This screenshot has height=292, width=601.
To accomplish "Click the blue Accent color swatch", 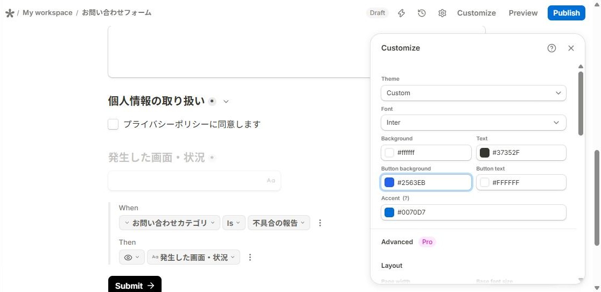I will (x=389, y=212).
